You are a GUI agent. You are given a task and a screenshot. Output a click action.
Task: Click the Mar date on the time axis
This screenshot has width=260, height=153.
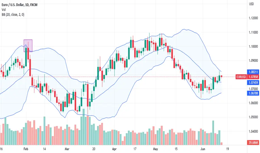click(67, 149)
